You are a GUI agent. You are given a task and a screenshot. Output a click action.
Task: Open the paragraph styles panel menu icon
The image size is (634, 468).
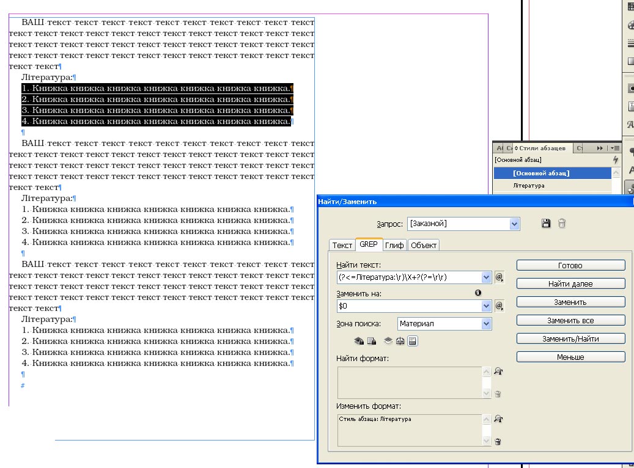(614, 148)
